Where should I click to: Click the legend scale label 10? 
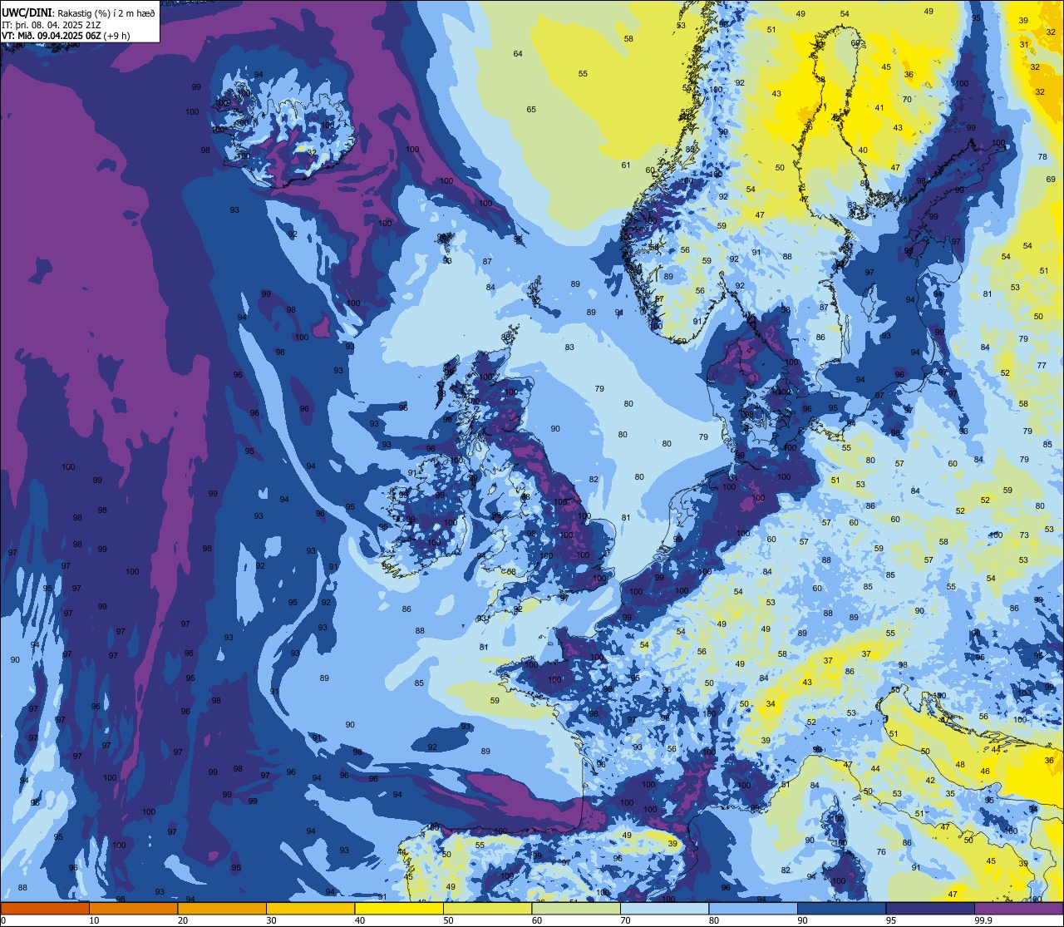[94, 920]
